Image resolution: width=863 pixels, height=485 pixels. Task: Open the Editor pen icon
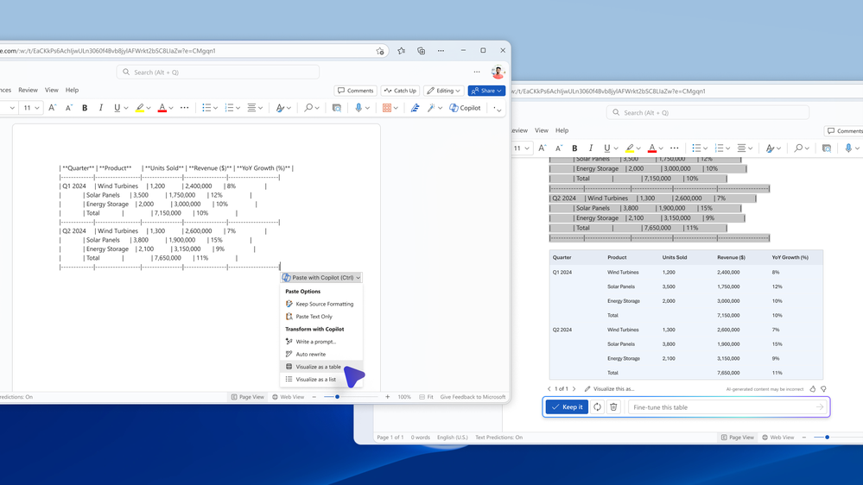coord(415,108)
